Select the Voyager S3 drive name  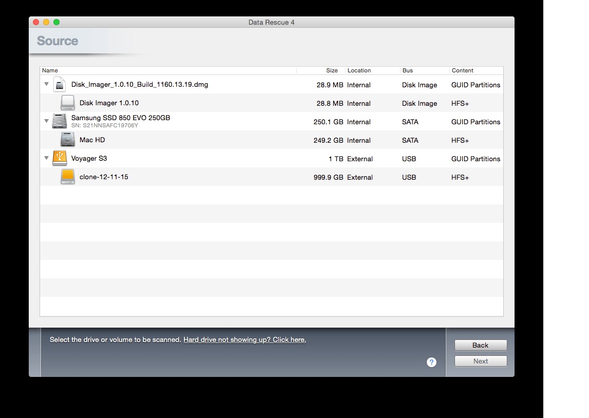[89, 159]
